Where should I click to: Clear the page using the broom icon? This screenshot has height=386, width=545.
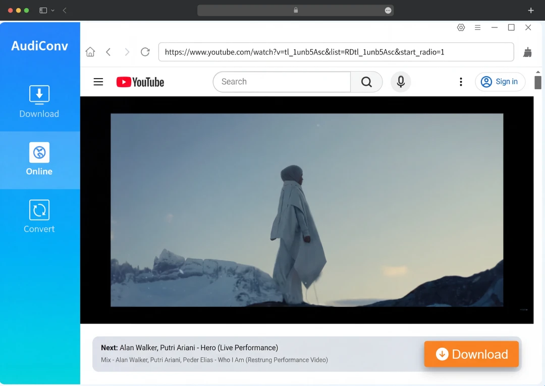[x=527, y=52]
